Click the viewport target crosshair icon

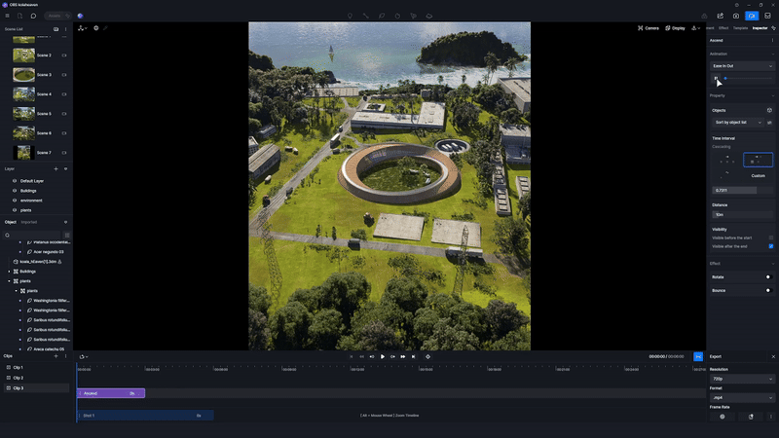click(95, 28)
